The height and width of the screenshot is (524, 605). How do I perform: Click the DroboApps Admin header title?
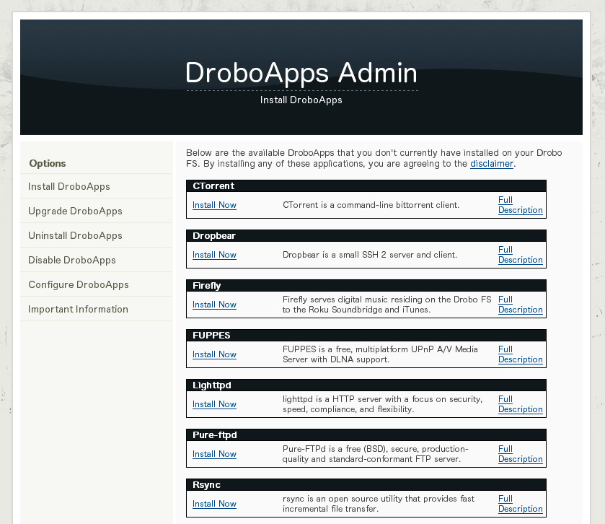(x=301, y=74)
